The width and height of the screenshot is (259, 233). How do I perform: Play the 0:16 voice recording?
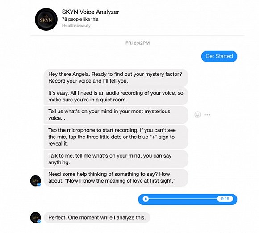[146, 199]
